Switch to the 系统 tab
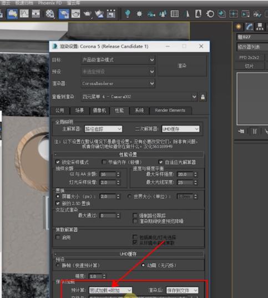268x298 pixels. pyautogui.click(x=139, y=110)
